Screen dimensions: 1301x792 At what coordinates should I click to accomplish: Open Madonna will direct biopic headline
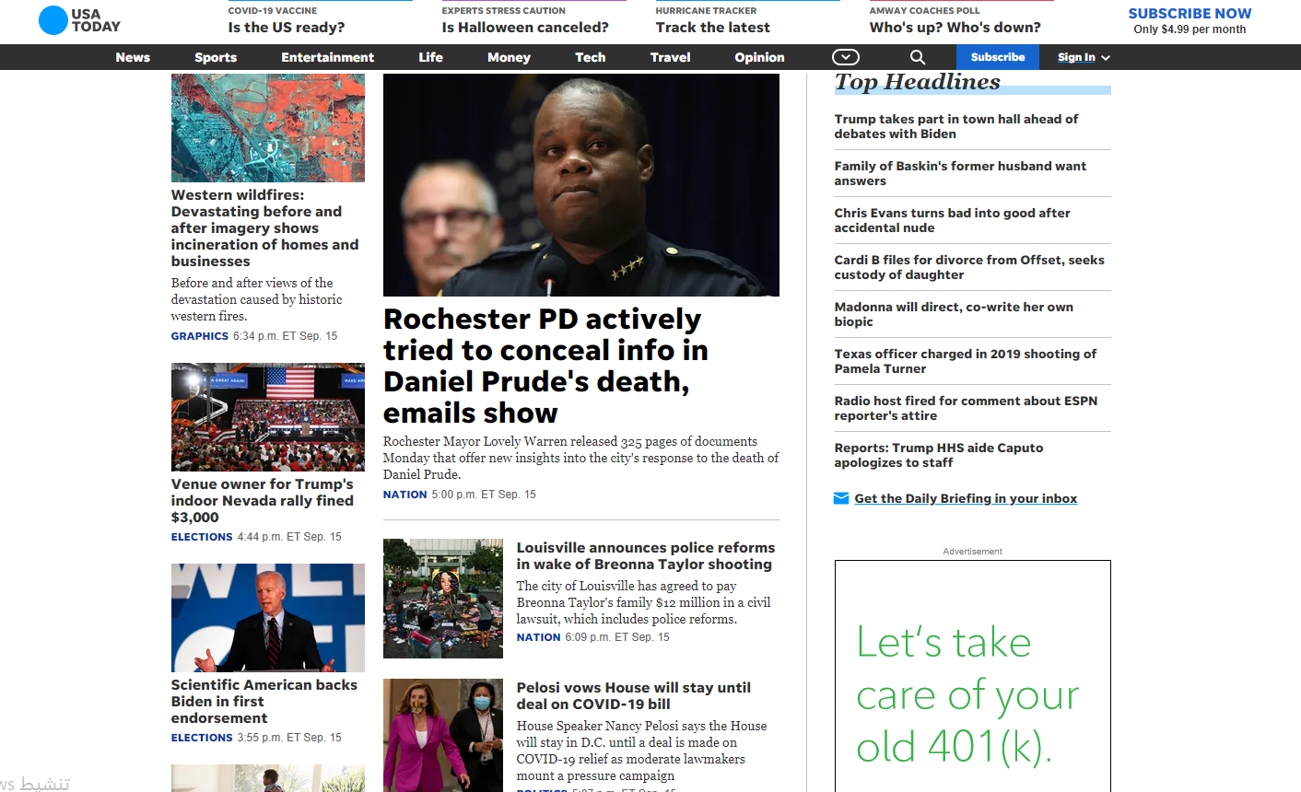coord(954,314)
